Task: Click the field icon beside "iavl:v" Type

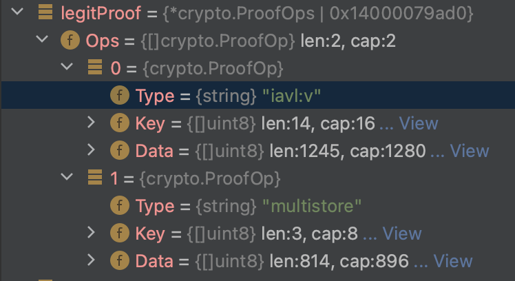Action: pyautogui.click(x=119, y=96)
